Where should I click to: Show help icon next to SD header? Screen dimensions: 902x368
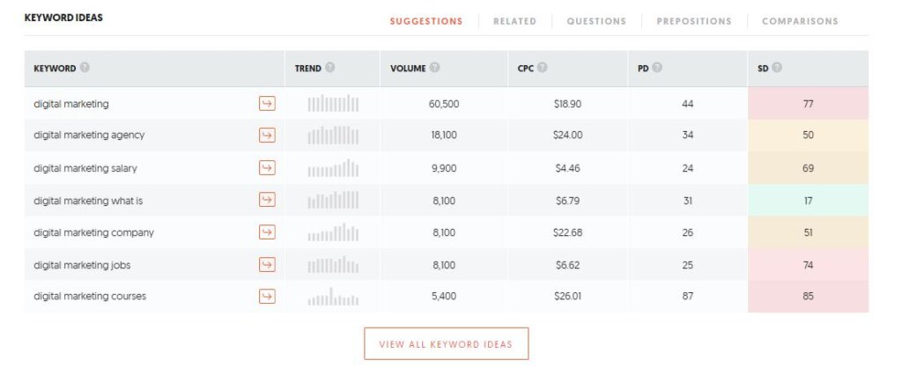click(777, 67)
